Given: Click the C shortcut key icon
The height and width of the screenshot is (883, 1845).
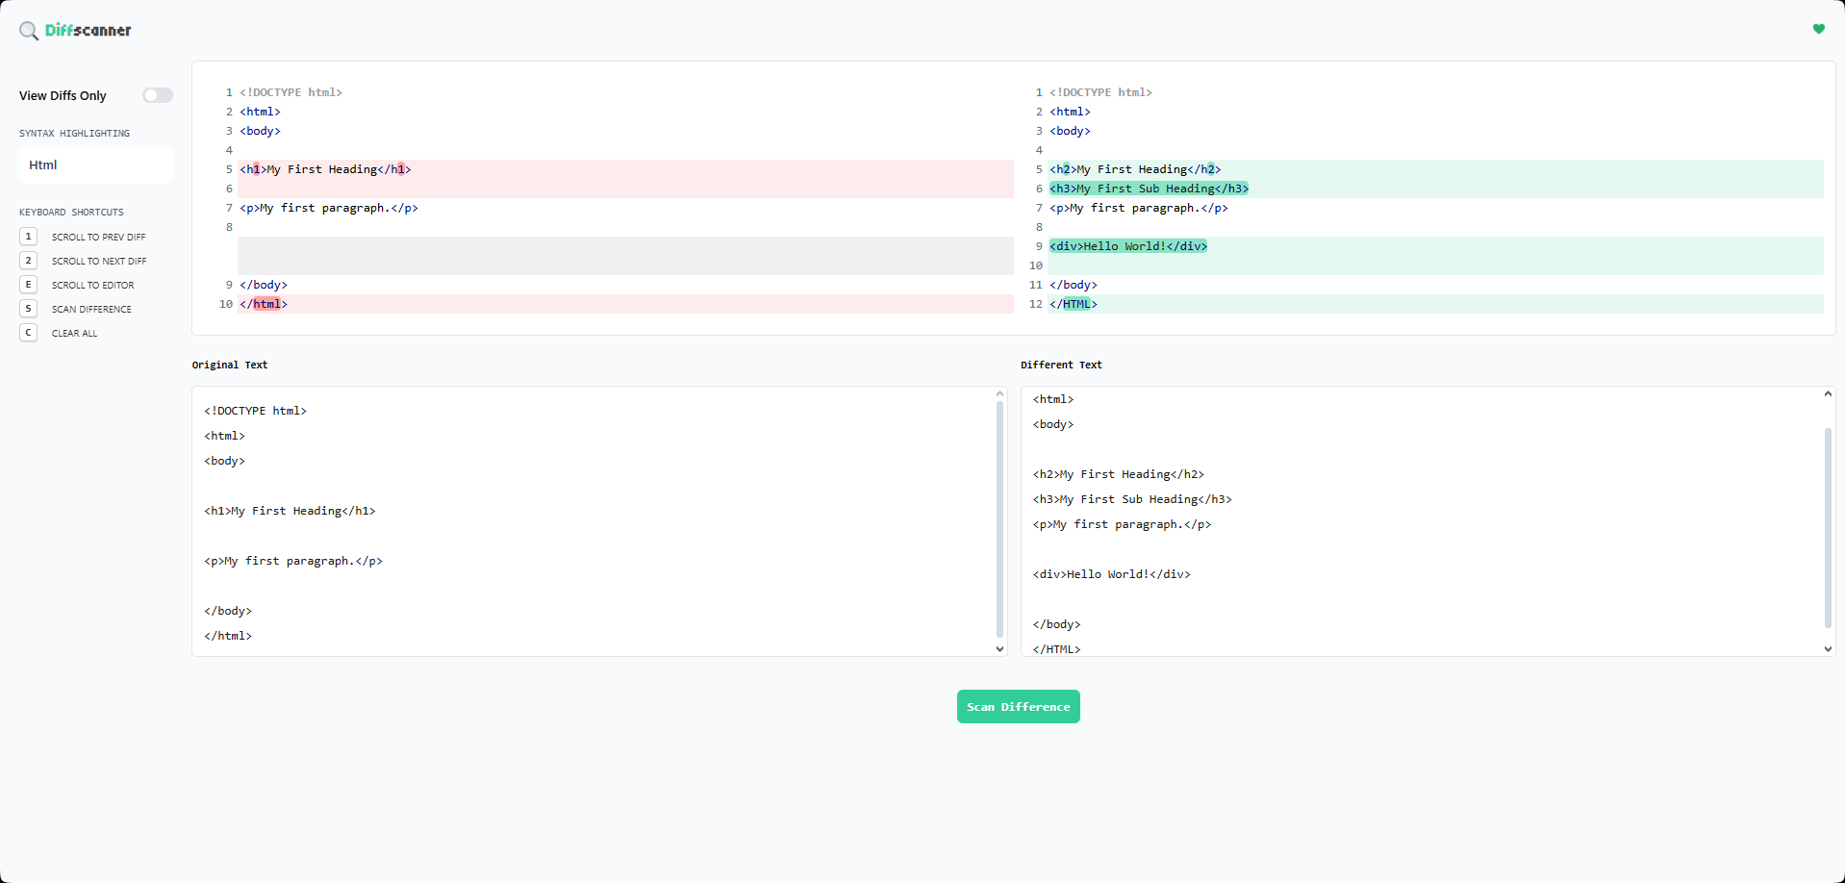Looking at the screenshot, I should click(29, 333).
